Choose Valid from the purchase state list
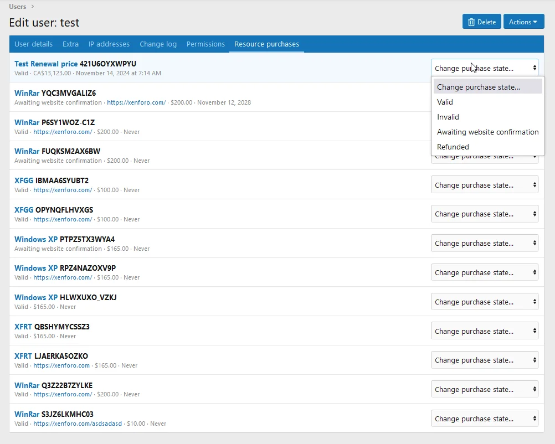Viewport: 555px width, 444px height. [x=445, y=102]
